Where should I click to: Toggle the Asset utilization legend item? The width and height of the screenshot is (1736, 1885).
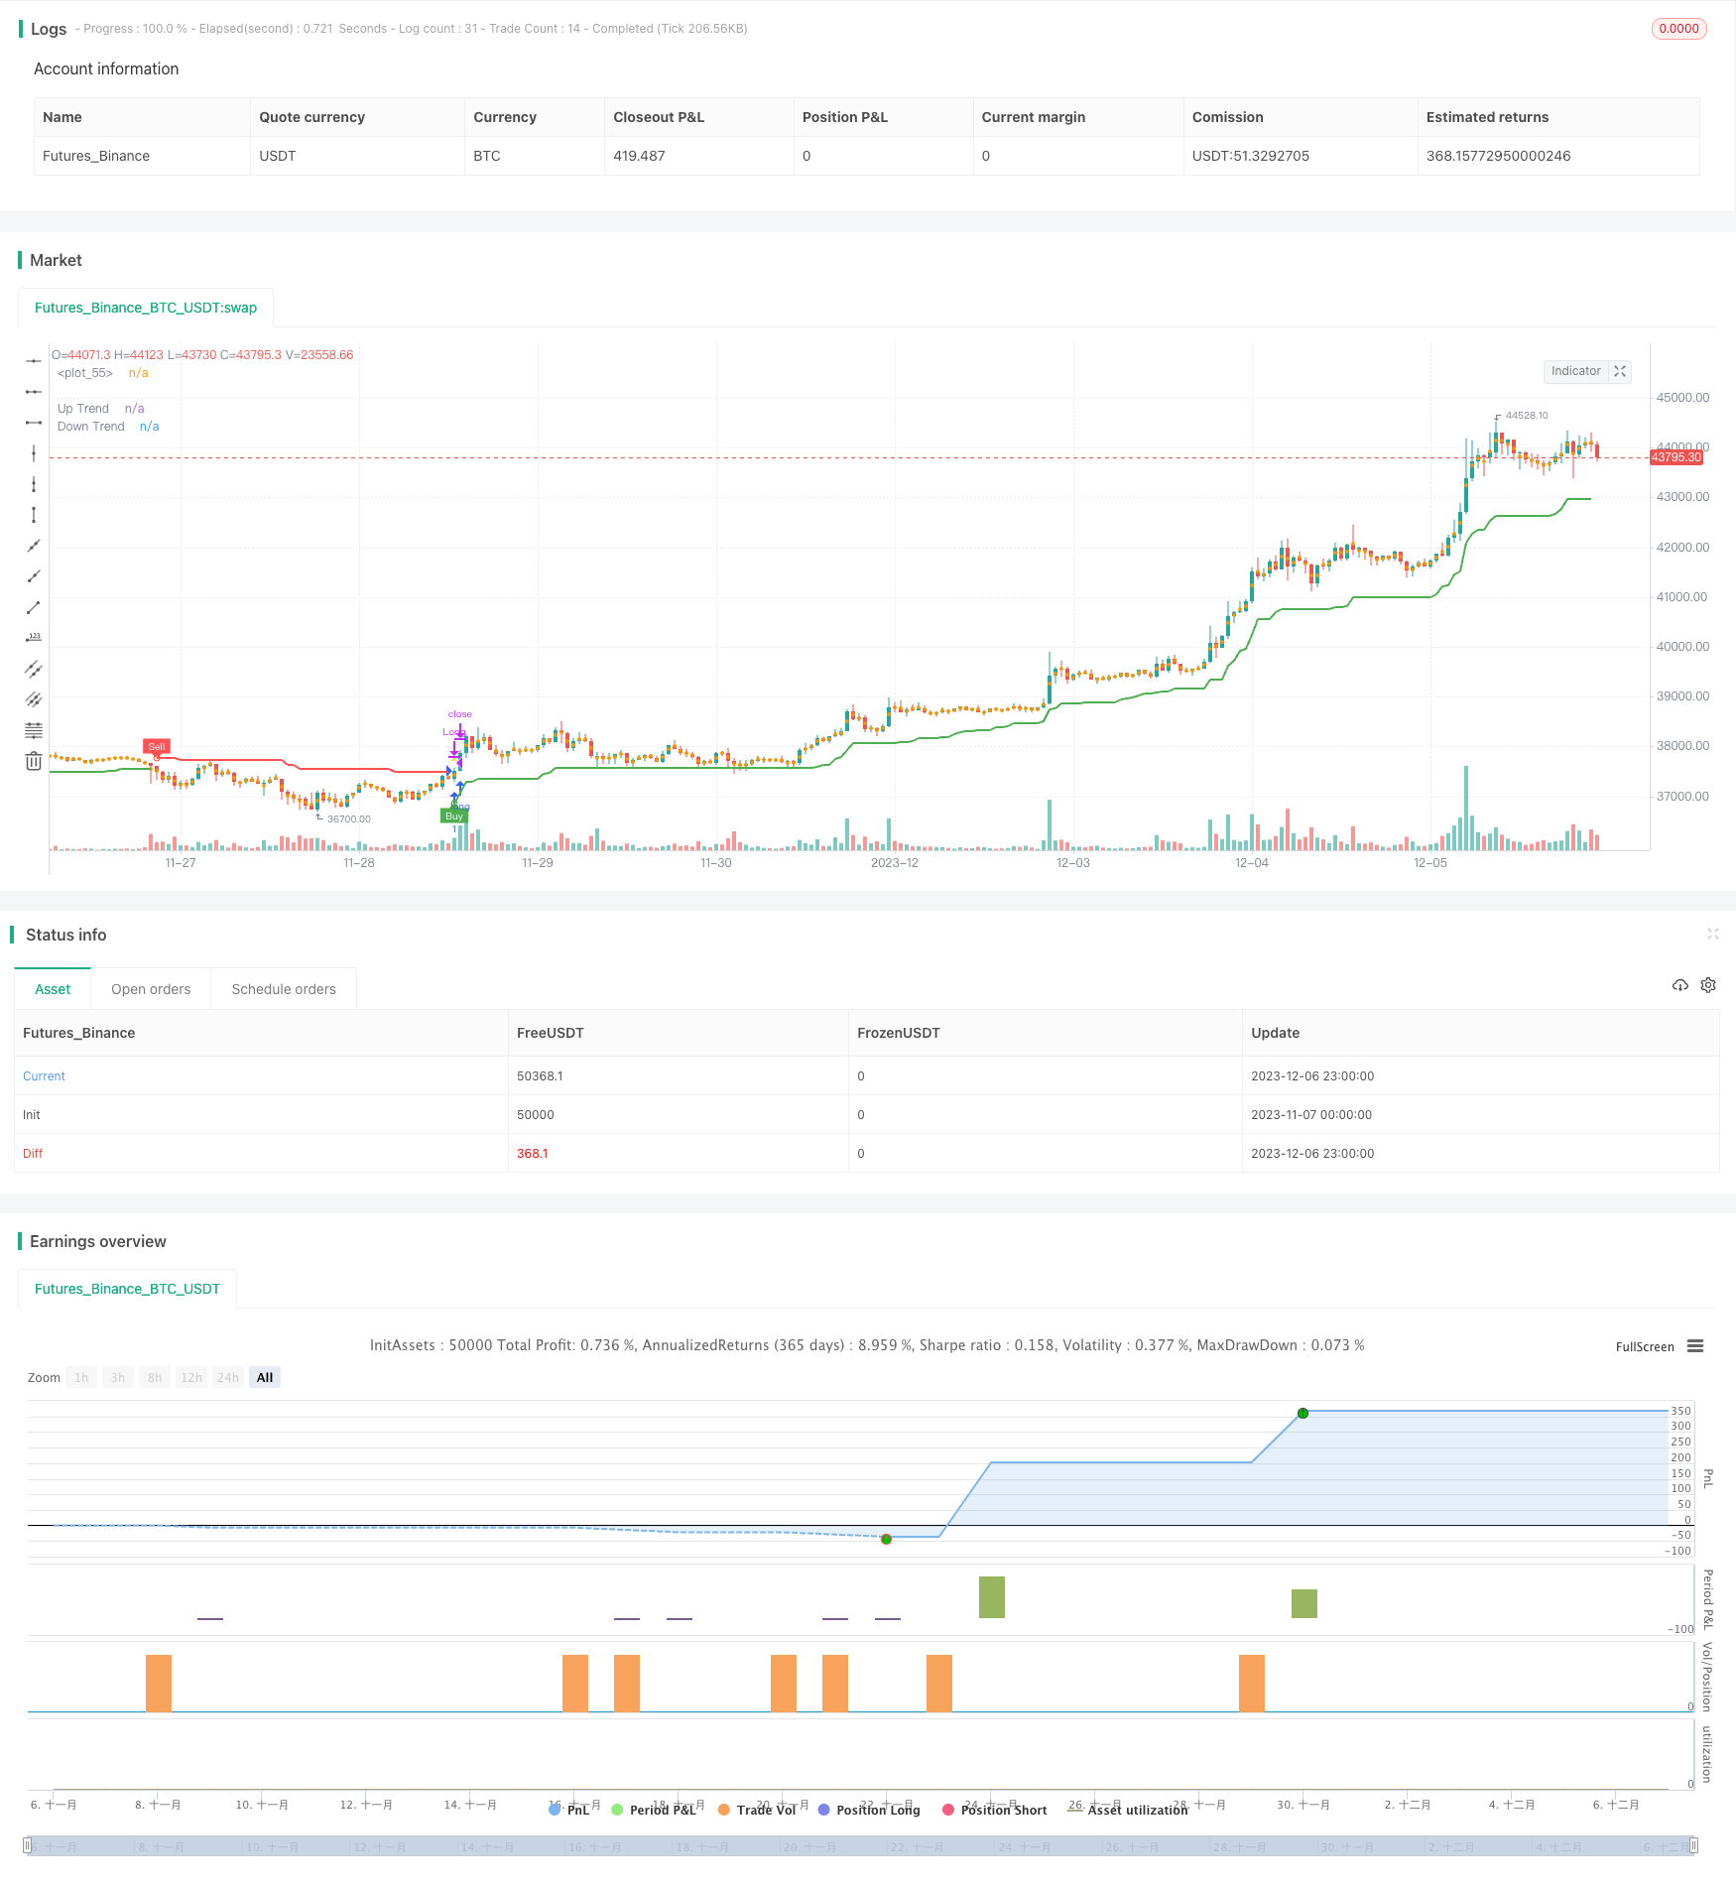click(1138, 1810)
